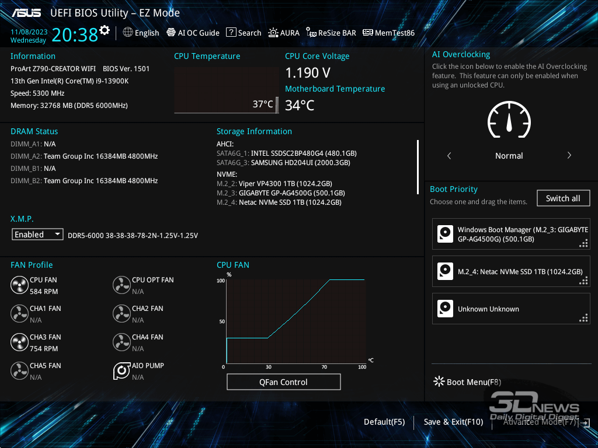Select the CHA5 FAN icon

[19, 370]
